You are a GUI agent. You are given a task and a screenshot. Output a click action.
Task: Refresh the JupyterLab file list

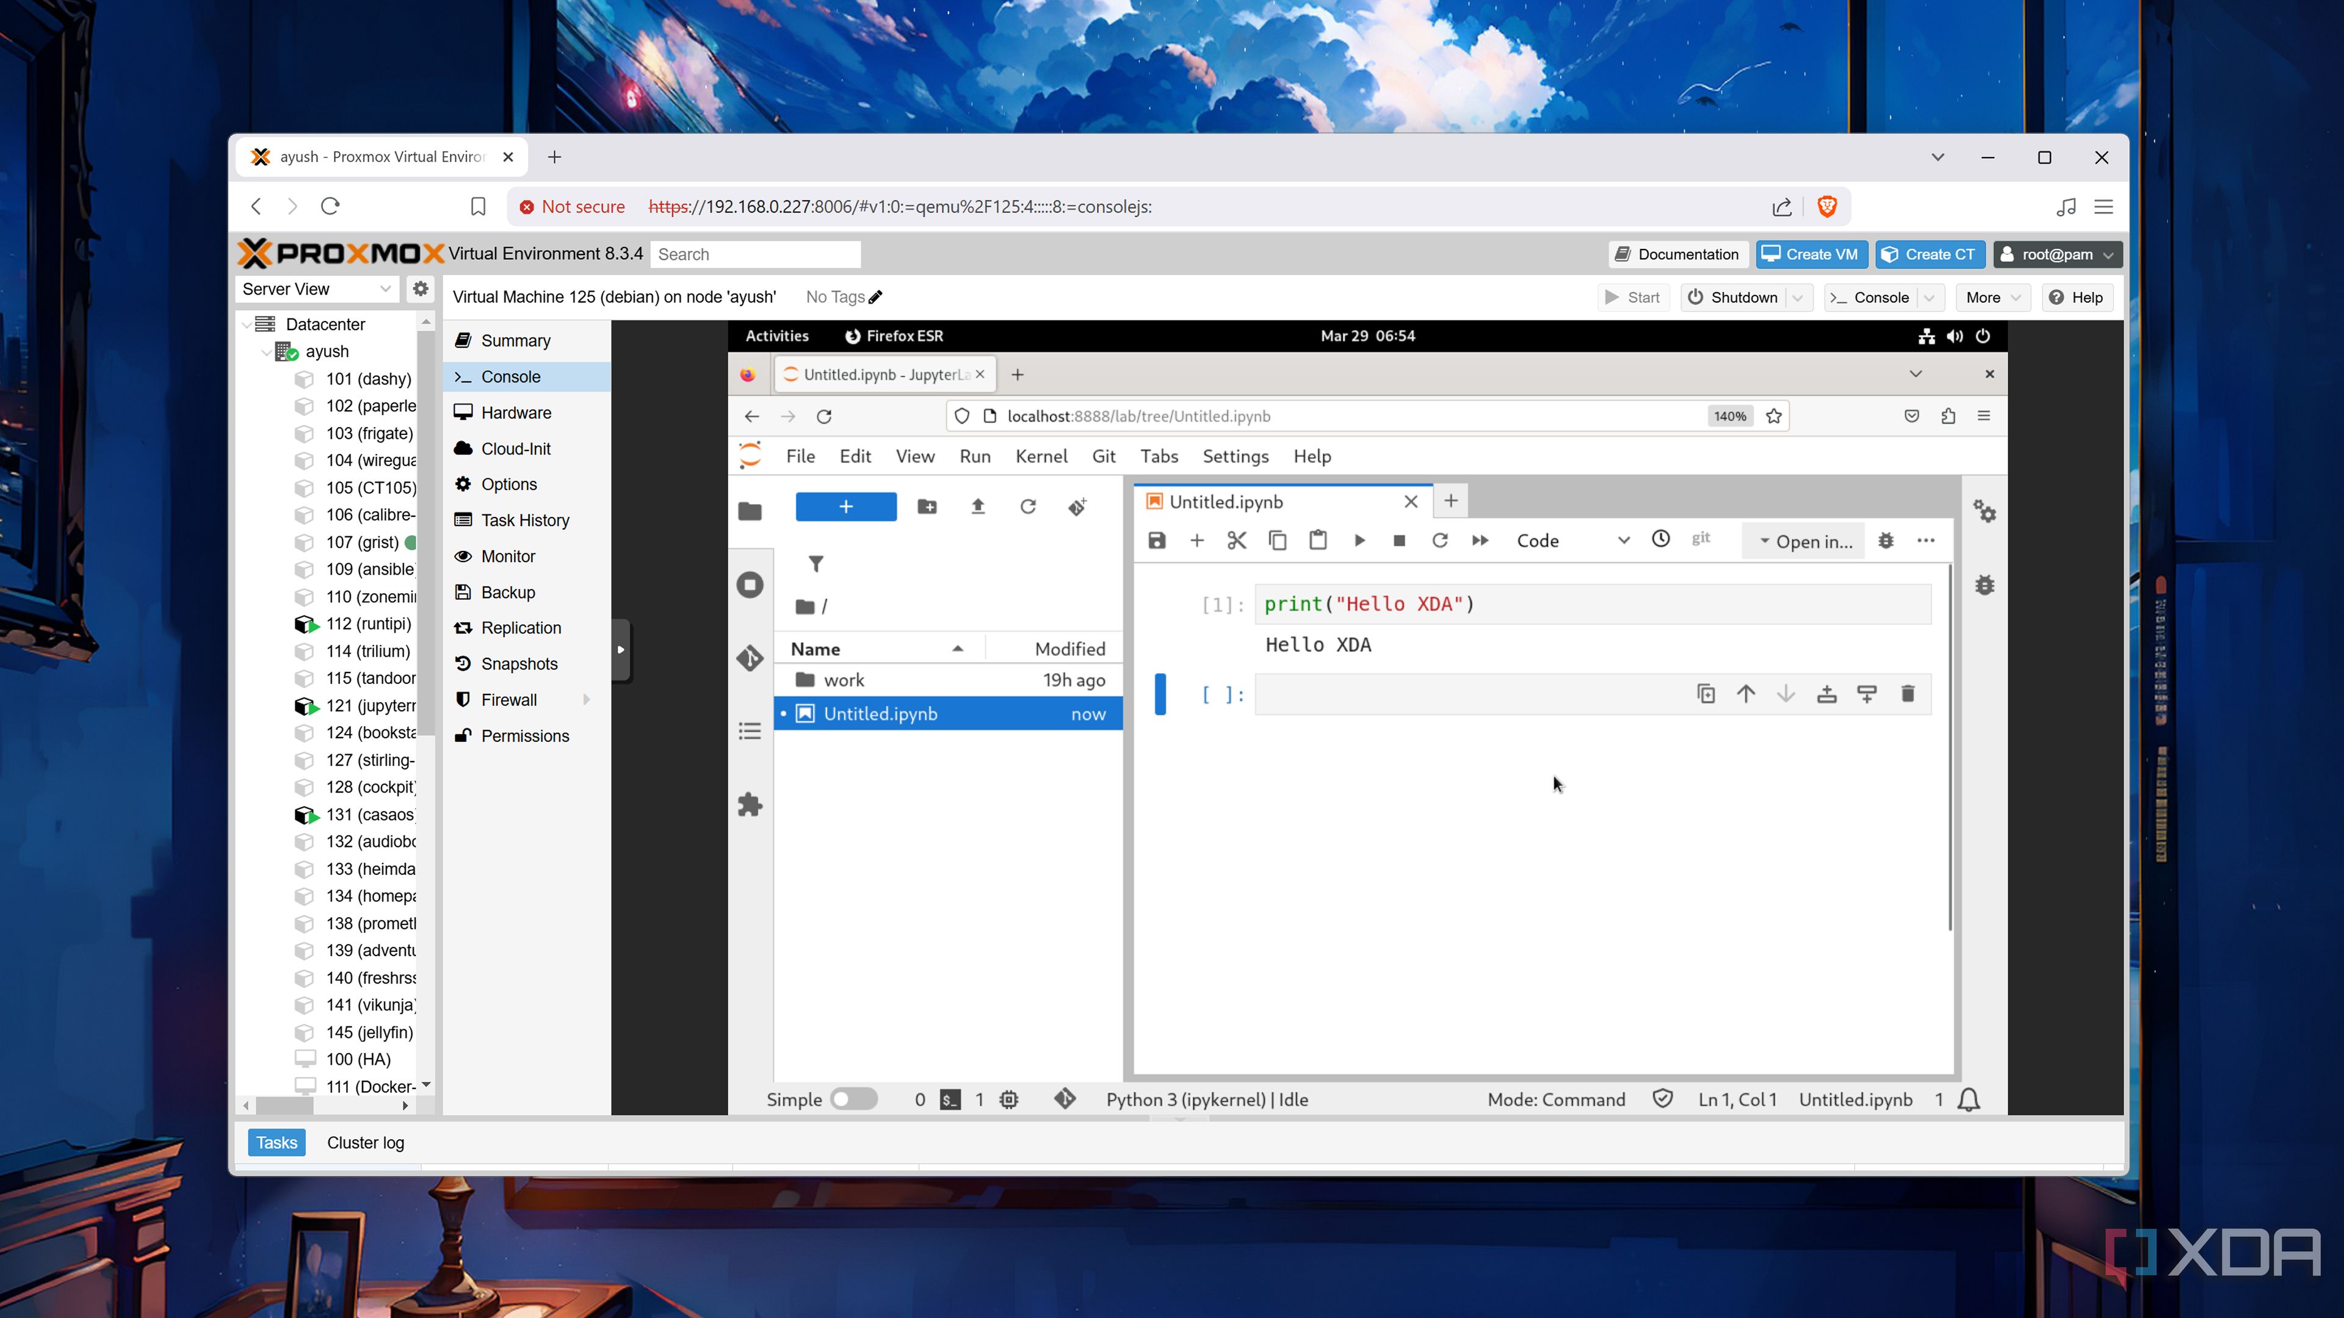[1028, 506]
